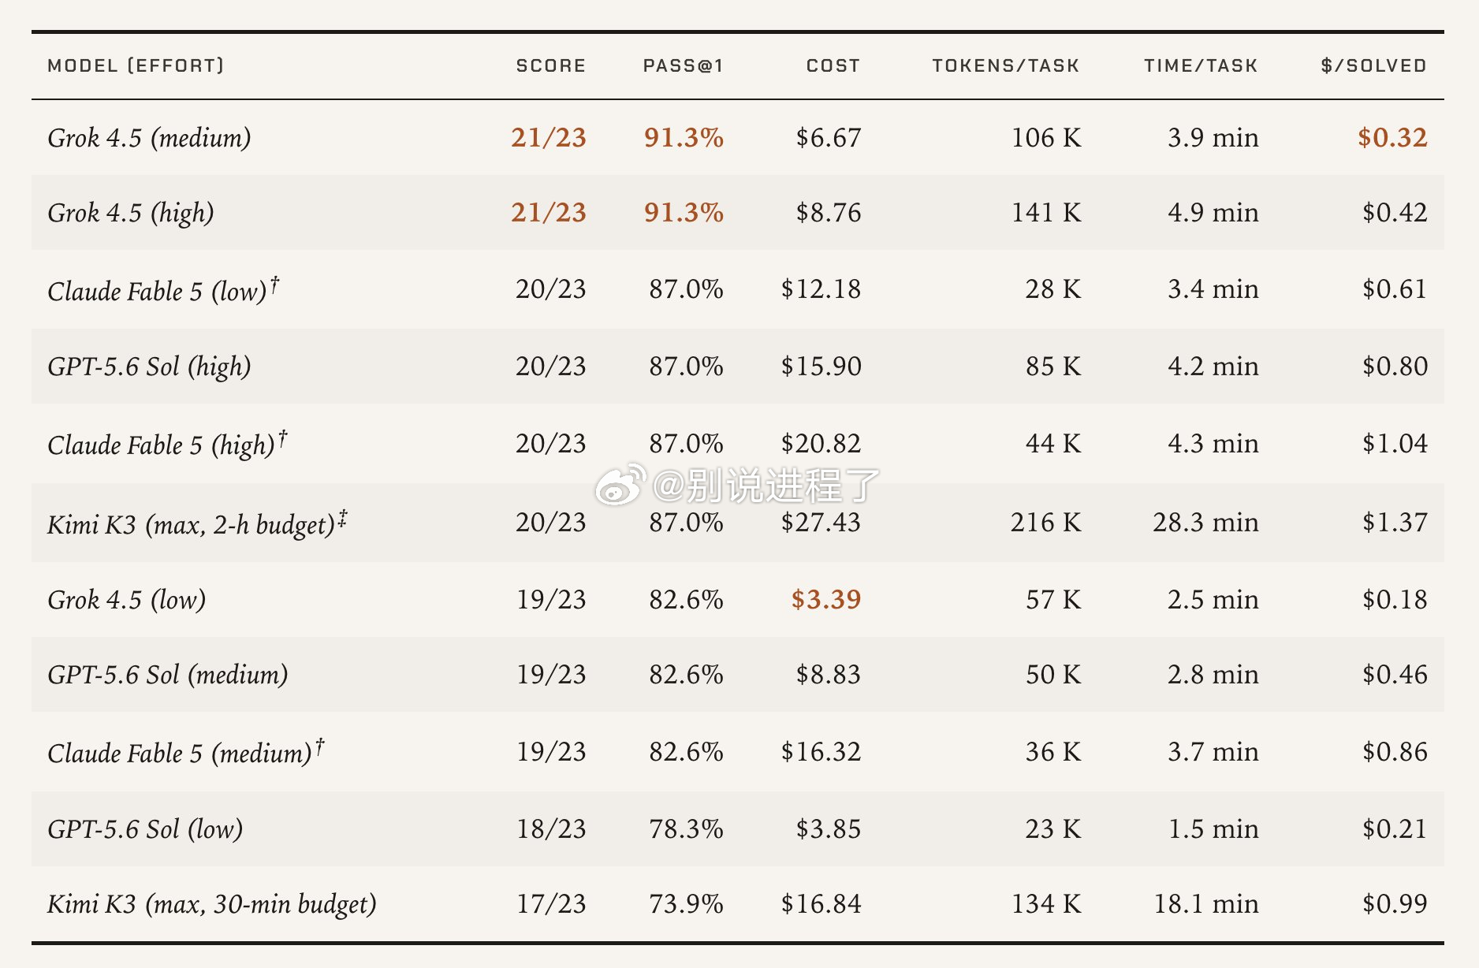The height and width of the screenshot is (968, 1479).
Task: Click the @别说进程了 watermark text
Action: 766,485
